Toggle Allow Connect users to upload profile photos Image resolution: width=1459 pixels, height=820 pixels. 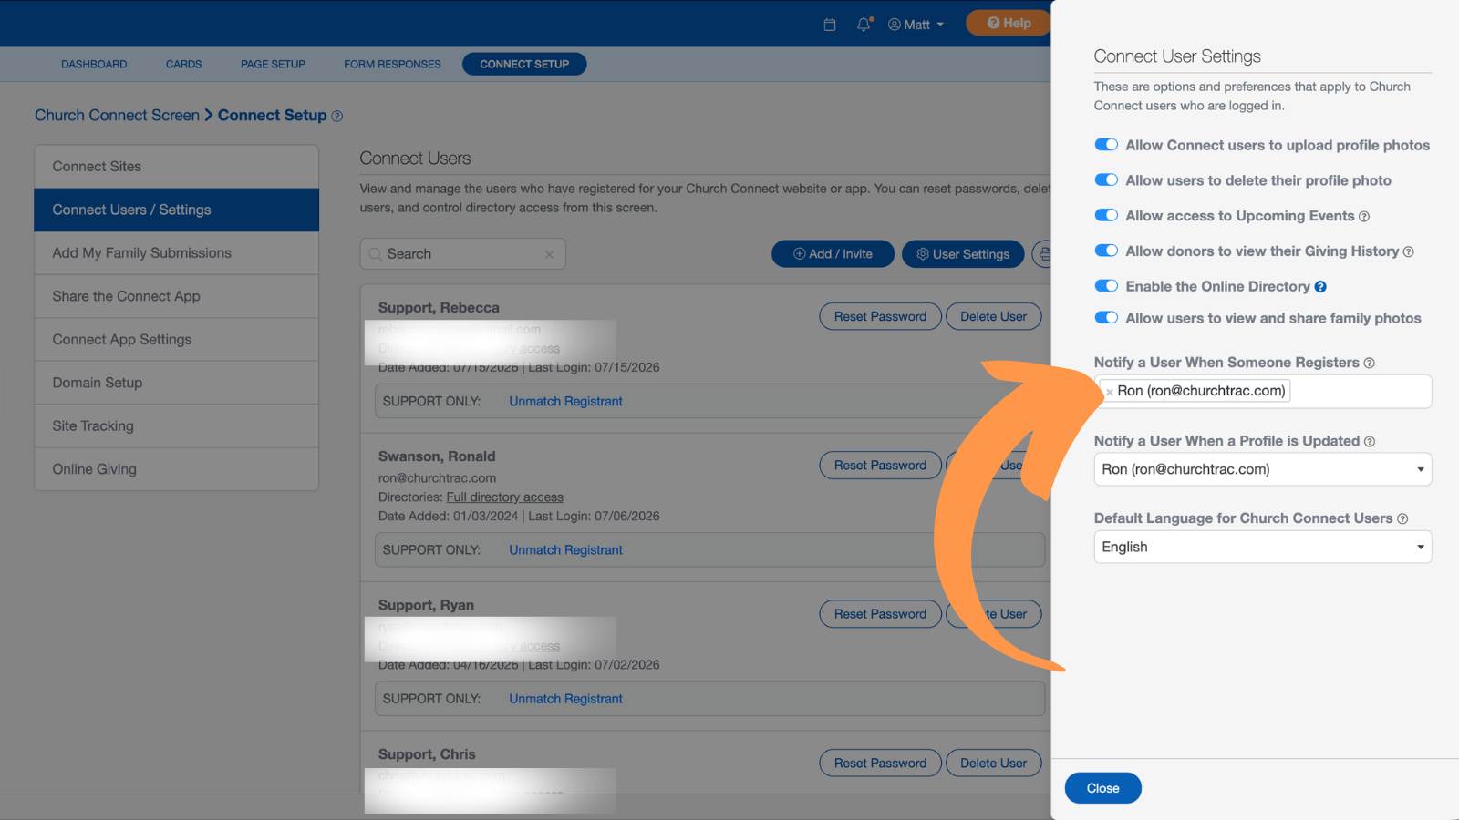tap(1106, 145)
